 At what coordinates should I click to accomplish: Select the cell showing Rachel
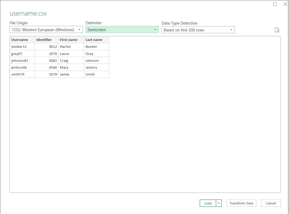pyautogui.click(x=66, y=47)
